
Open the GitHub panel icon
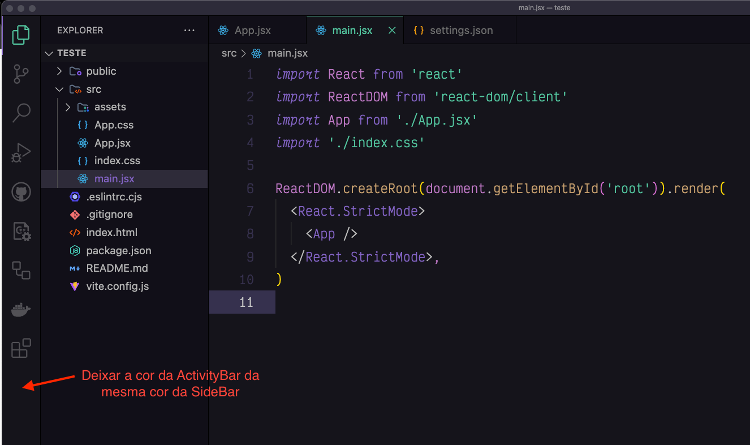coord(21,192)
